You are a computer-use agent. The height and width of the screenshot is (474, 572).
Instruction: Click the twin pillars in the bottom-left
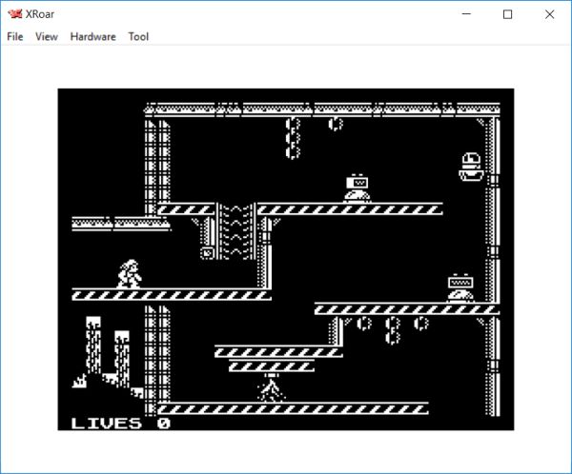point(106,350)
